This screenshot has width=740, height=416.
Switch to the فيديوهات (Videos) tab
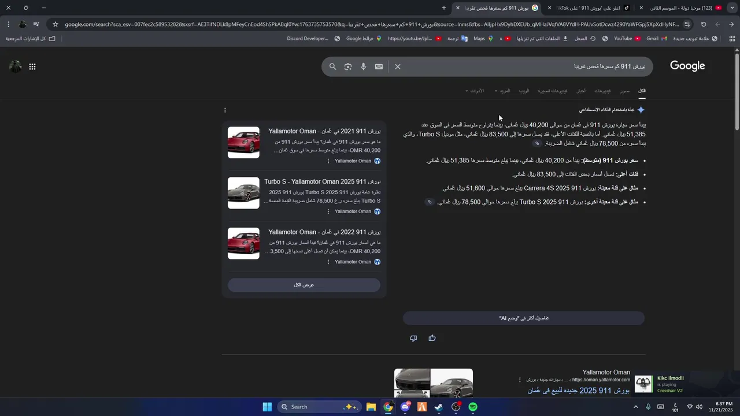coord(602,91)
